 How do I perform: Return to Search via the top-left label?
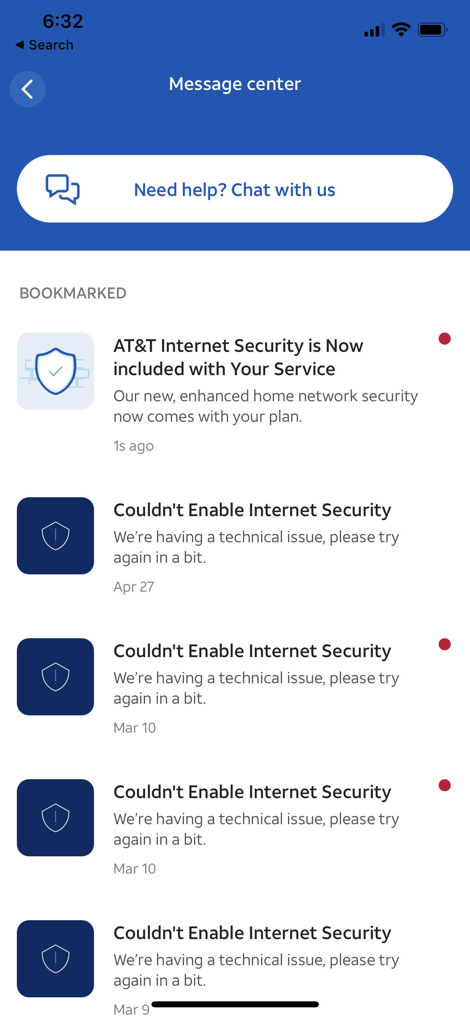point(44,44)
